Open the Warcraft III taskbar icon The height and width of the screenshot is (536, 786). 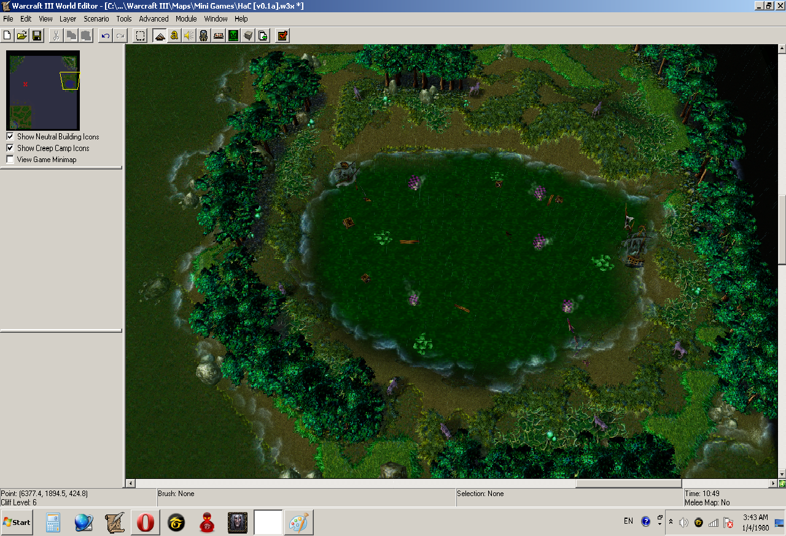(x=238, y=522)
